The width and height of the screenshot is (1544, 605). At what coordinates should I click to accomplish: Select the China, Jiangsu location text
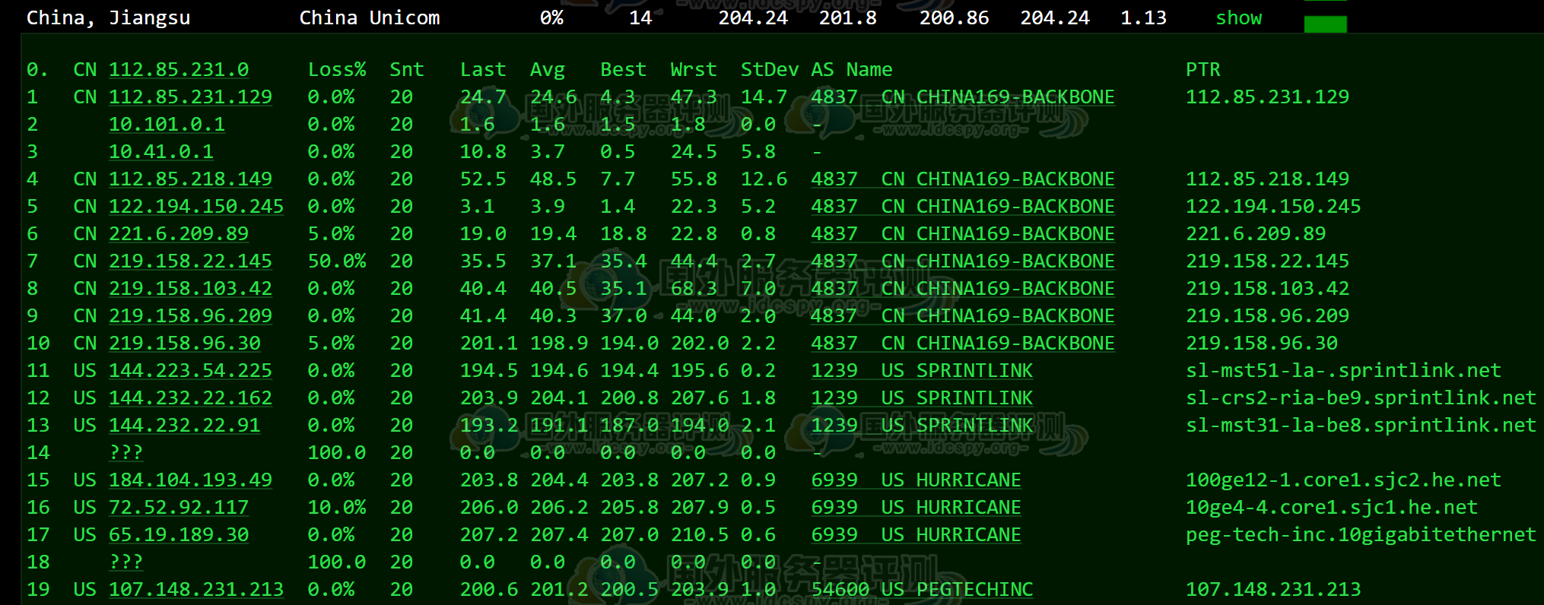[x=109, y=17]
